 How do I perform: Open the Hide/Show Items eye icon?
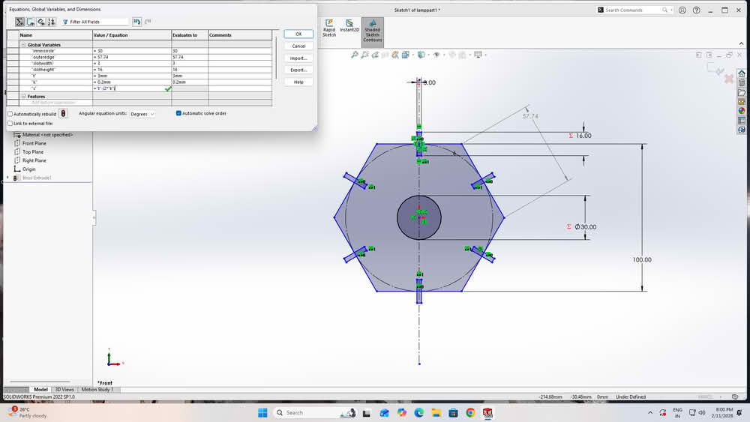point(436,55)
